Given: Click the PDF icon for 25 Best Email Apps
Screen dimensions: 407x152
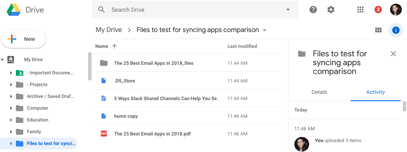Looking at the screenshot, I should (x=104, y=134).
